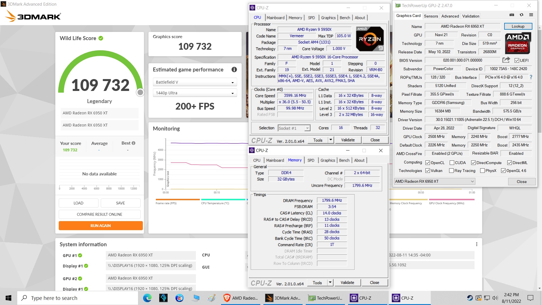This screenshot has width=542, height=305.
Task: Click the GPU #1 green check icon
Action: pos(80,255)
